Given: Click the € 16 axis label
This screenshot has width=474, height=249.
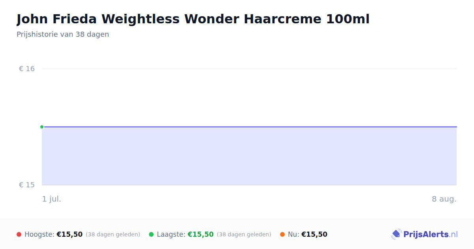Looking at the screenshot, I should click(x=27, y=69).
